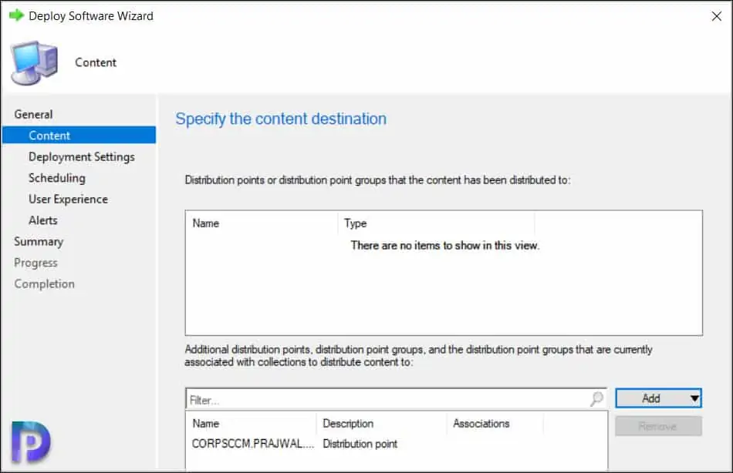Select the Progress step

35,263
